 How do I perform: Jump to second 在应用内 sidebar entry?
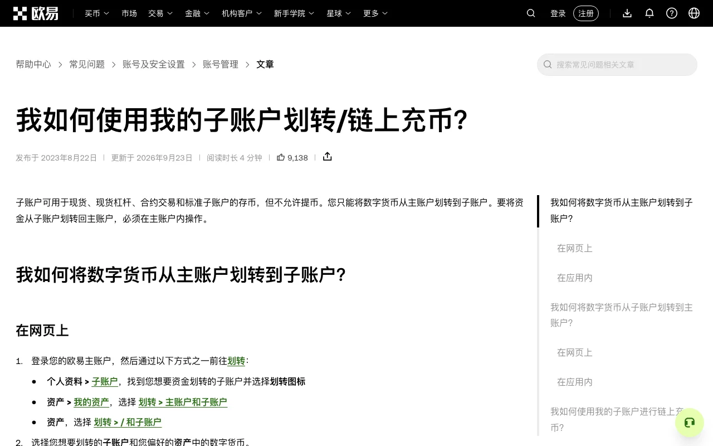coord(575,382)
